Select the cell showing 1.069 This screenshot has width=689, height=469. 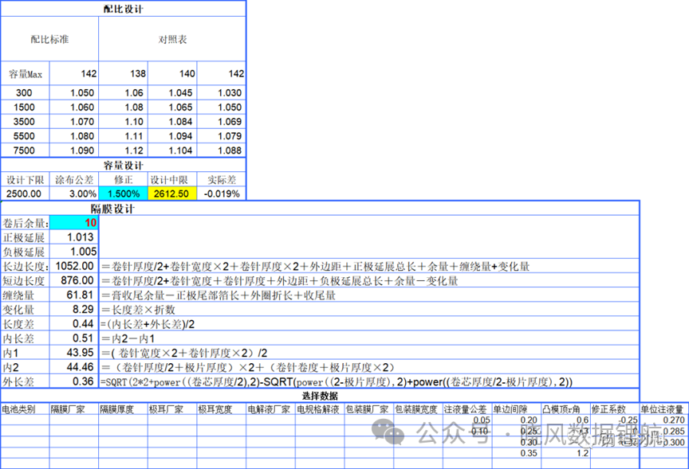(x=222, y=122)
